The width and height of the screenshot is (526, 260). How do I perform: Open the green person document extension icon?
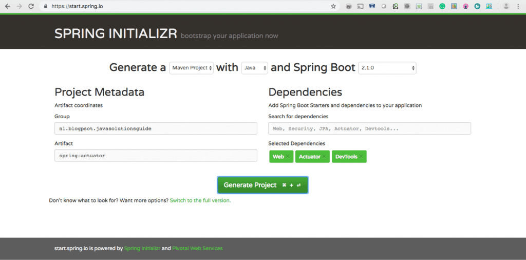coord(396,6)
